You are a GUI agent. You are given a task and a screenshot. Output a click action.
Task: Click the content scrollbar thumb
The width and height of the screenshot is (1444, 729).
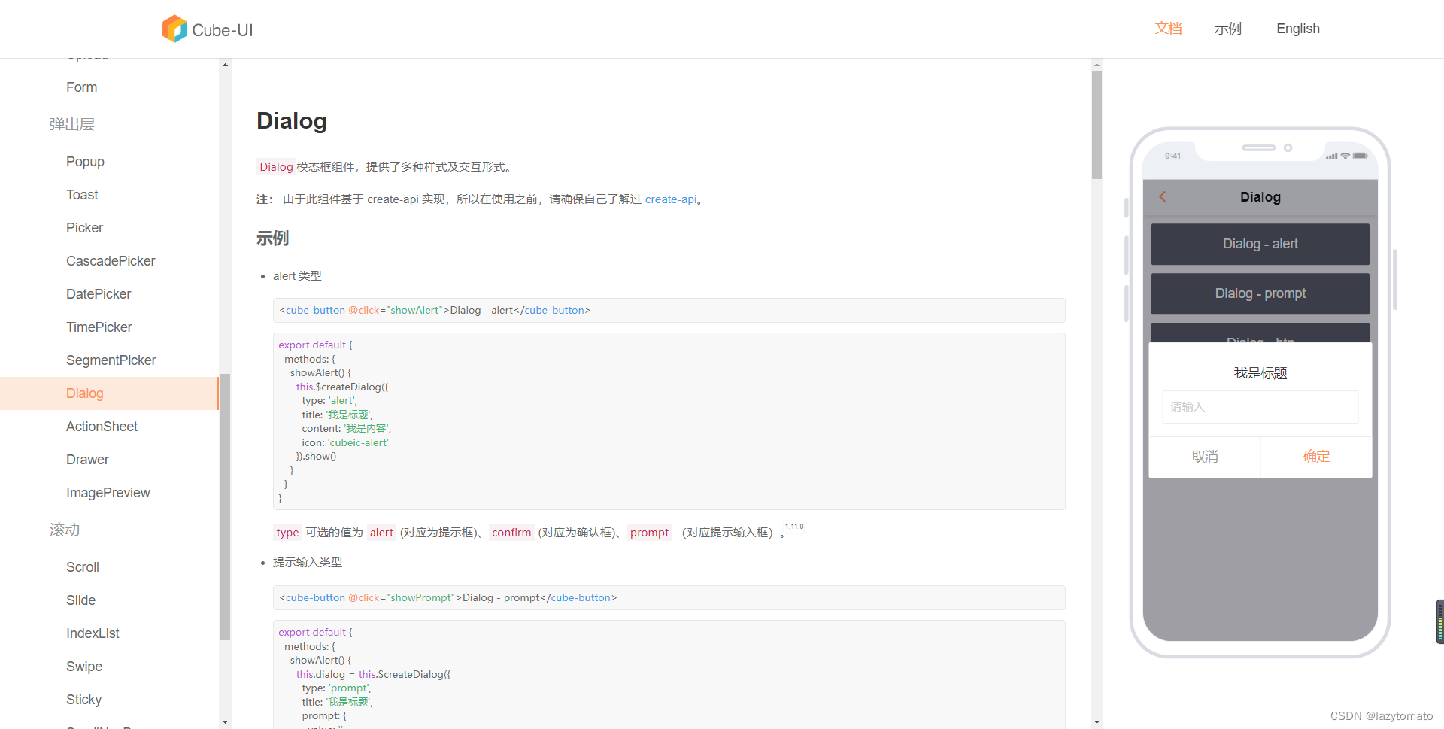1097,125
